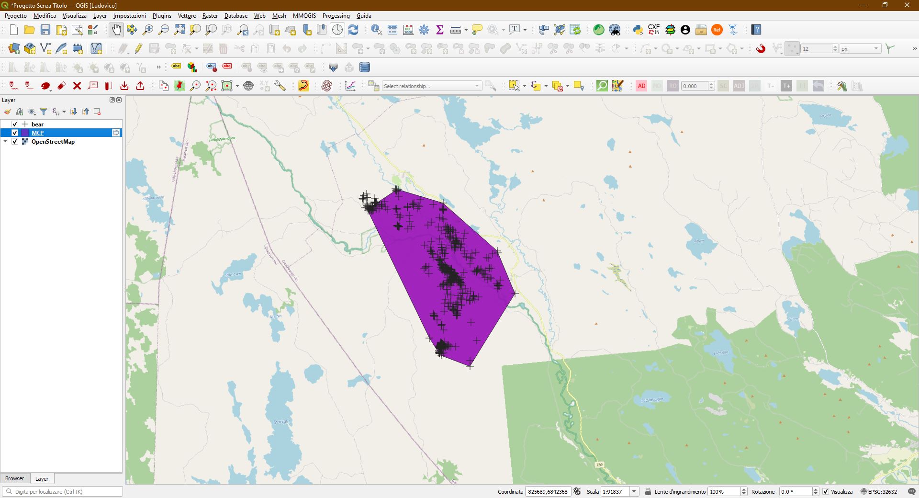Open an existing project folder icon

tap(29, 30)
